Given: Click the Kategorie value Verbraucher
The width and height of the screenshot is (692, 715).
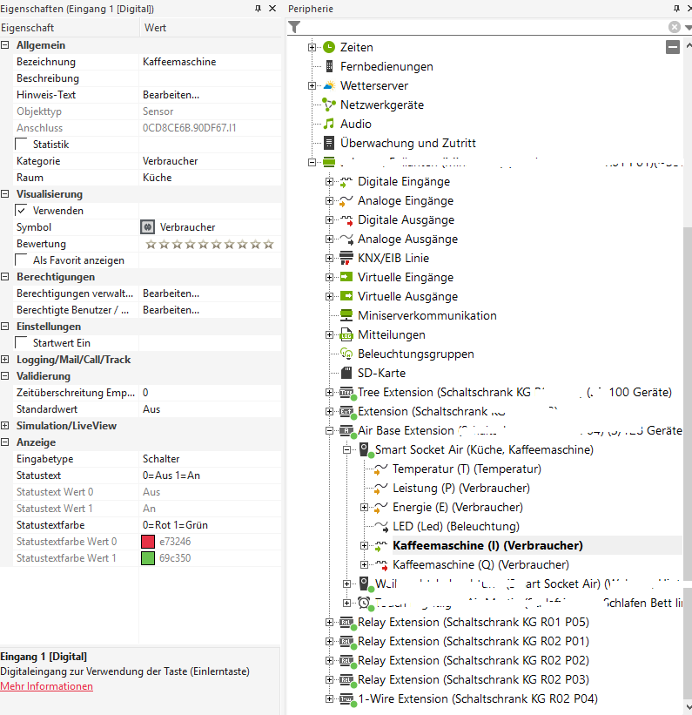Looking at the screenshot, I should (x=170, y=161).
